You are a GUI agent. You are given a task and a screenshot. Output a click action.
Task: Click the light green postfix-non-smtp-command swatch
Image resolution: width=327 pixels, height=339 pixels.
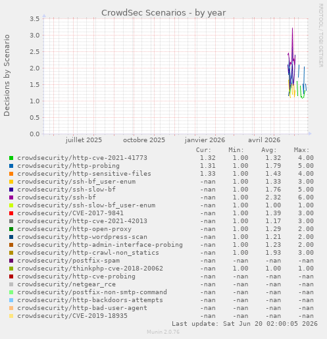pyautogui.click(x=11, y=292)
